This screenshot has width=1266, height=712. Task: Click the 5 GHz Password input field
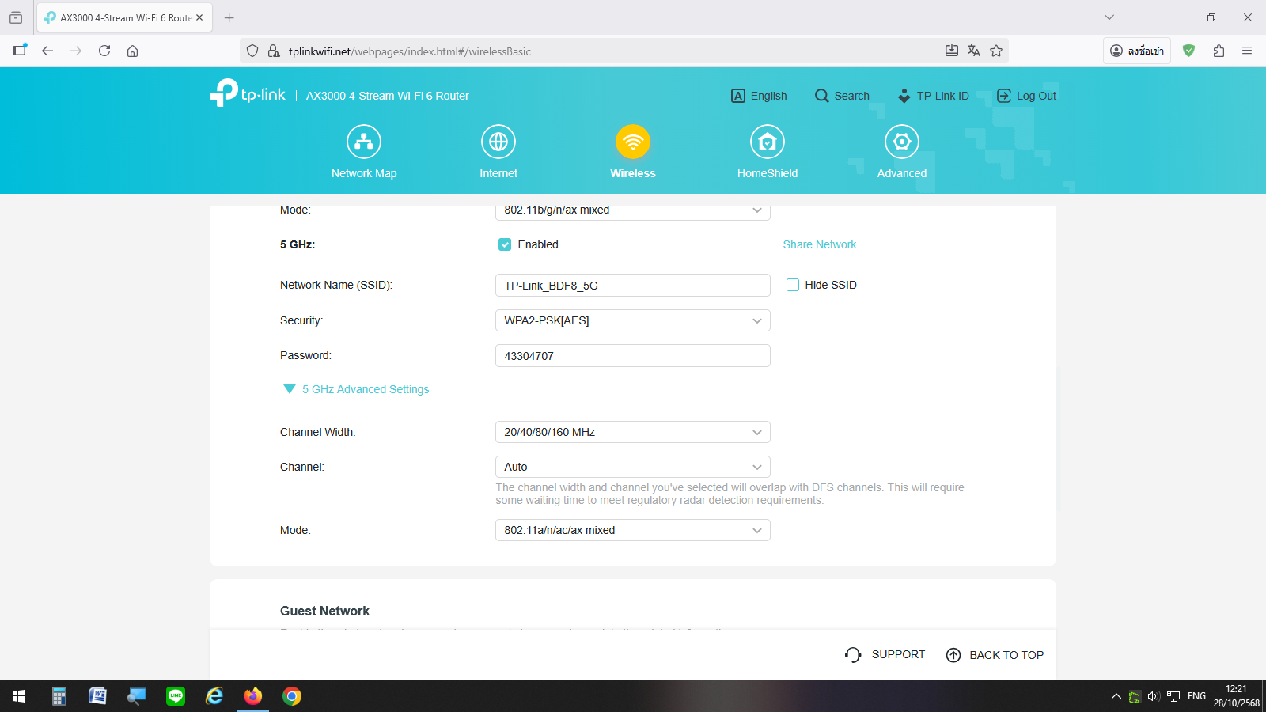click(x=632, y=356)
